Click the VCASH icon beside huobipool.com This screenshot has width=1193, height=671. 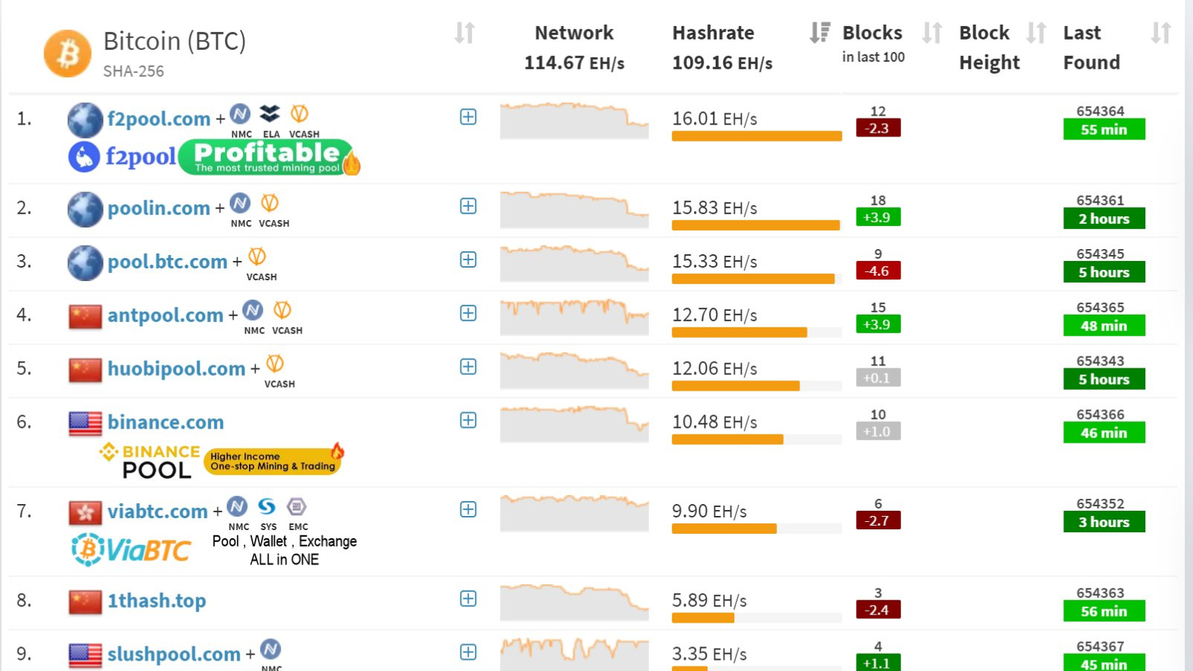275,364
